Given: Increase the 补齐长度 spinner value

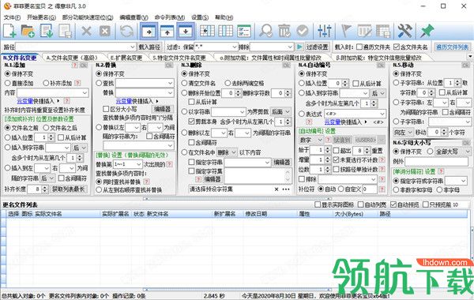Looking at the screenshot, I should pos(45,187).
